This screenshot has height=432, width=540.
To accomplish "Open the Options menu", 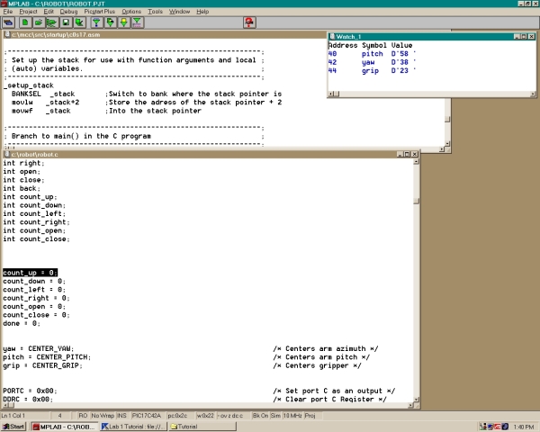I will 131,12.
